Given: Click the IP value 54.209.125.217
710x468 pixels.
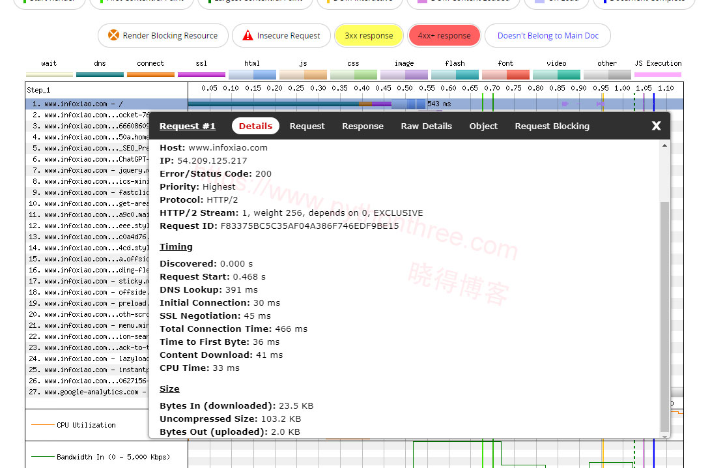Looking at the screenshot, I should (212, 161).
